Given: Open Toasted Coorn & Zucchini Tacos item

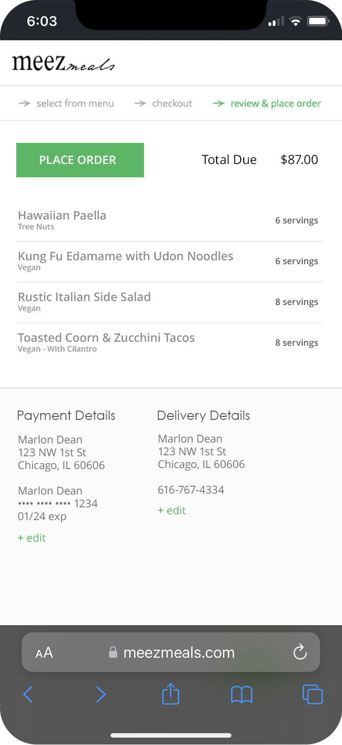Looking at the screenshot, I should click(x=106, y=338).
